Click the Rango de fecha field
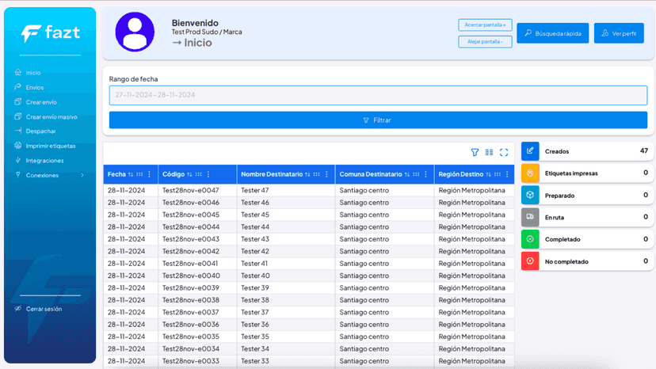656x369 pixels. pyautogui.click(x=378, y=95)
